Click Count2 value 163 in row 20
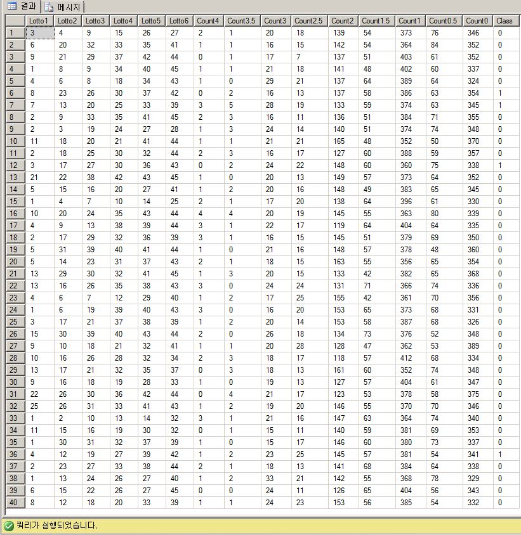Viewport: 521px width, 535px height. (343, 262)
